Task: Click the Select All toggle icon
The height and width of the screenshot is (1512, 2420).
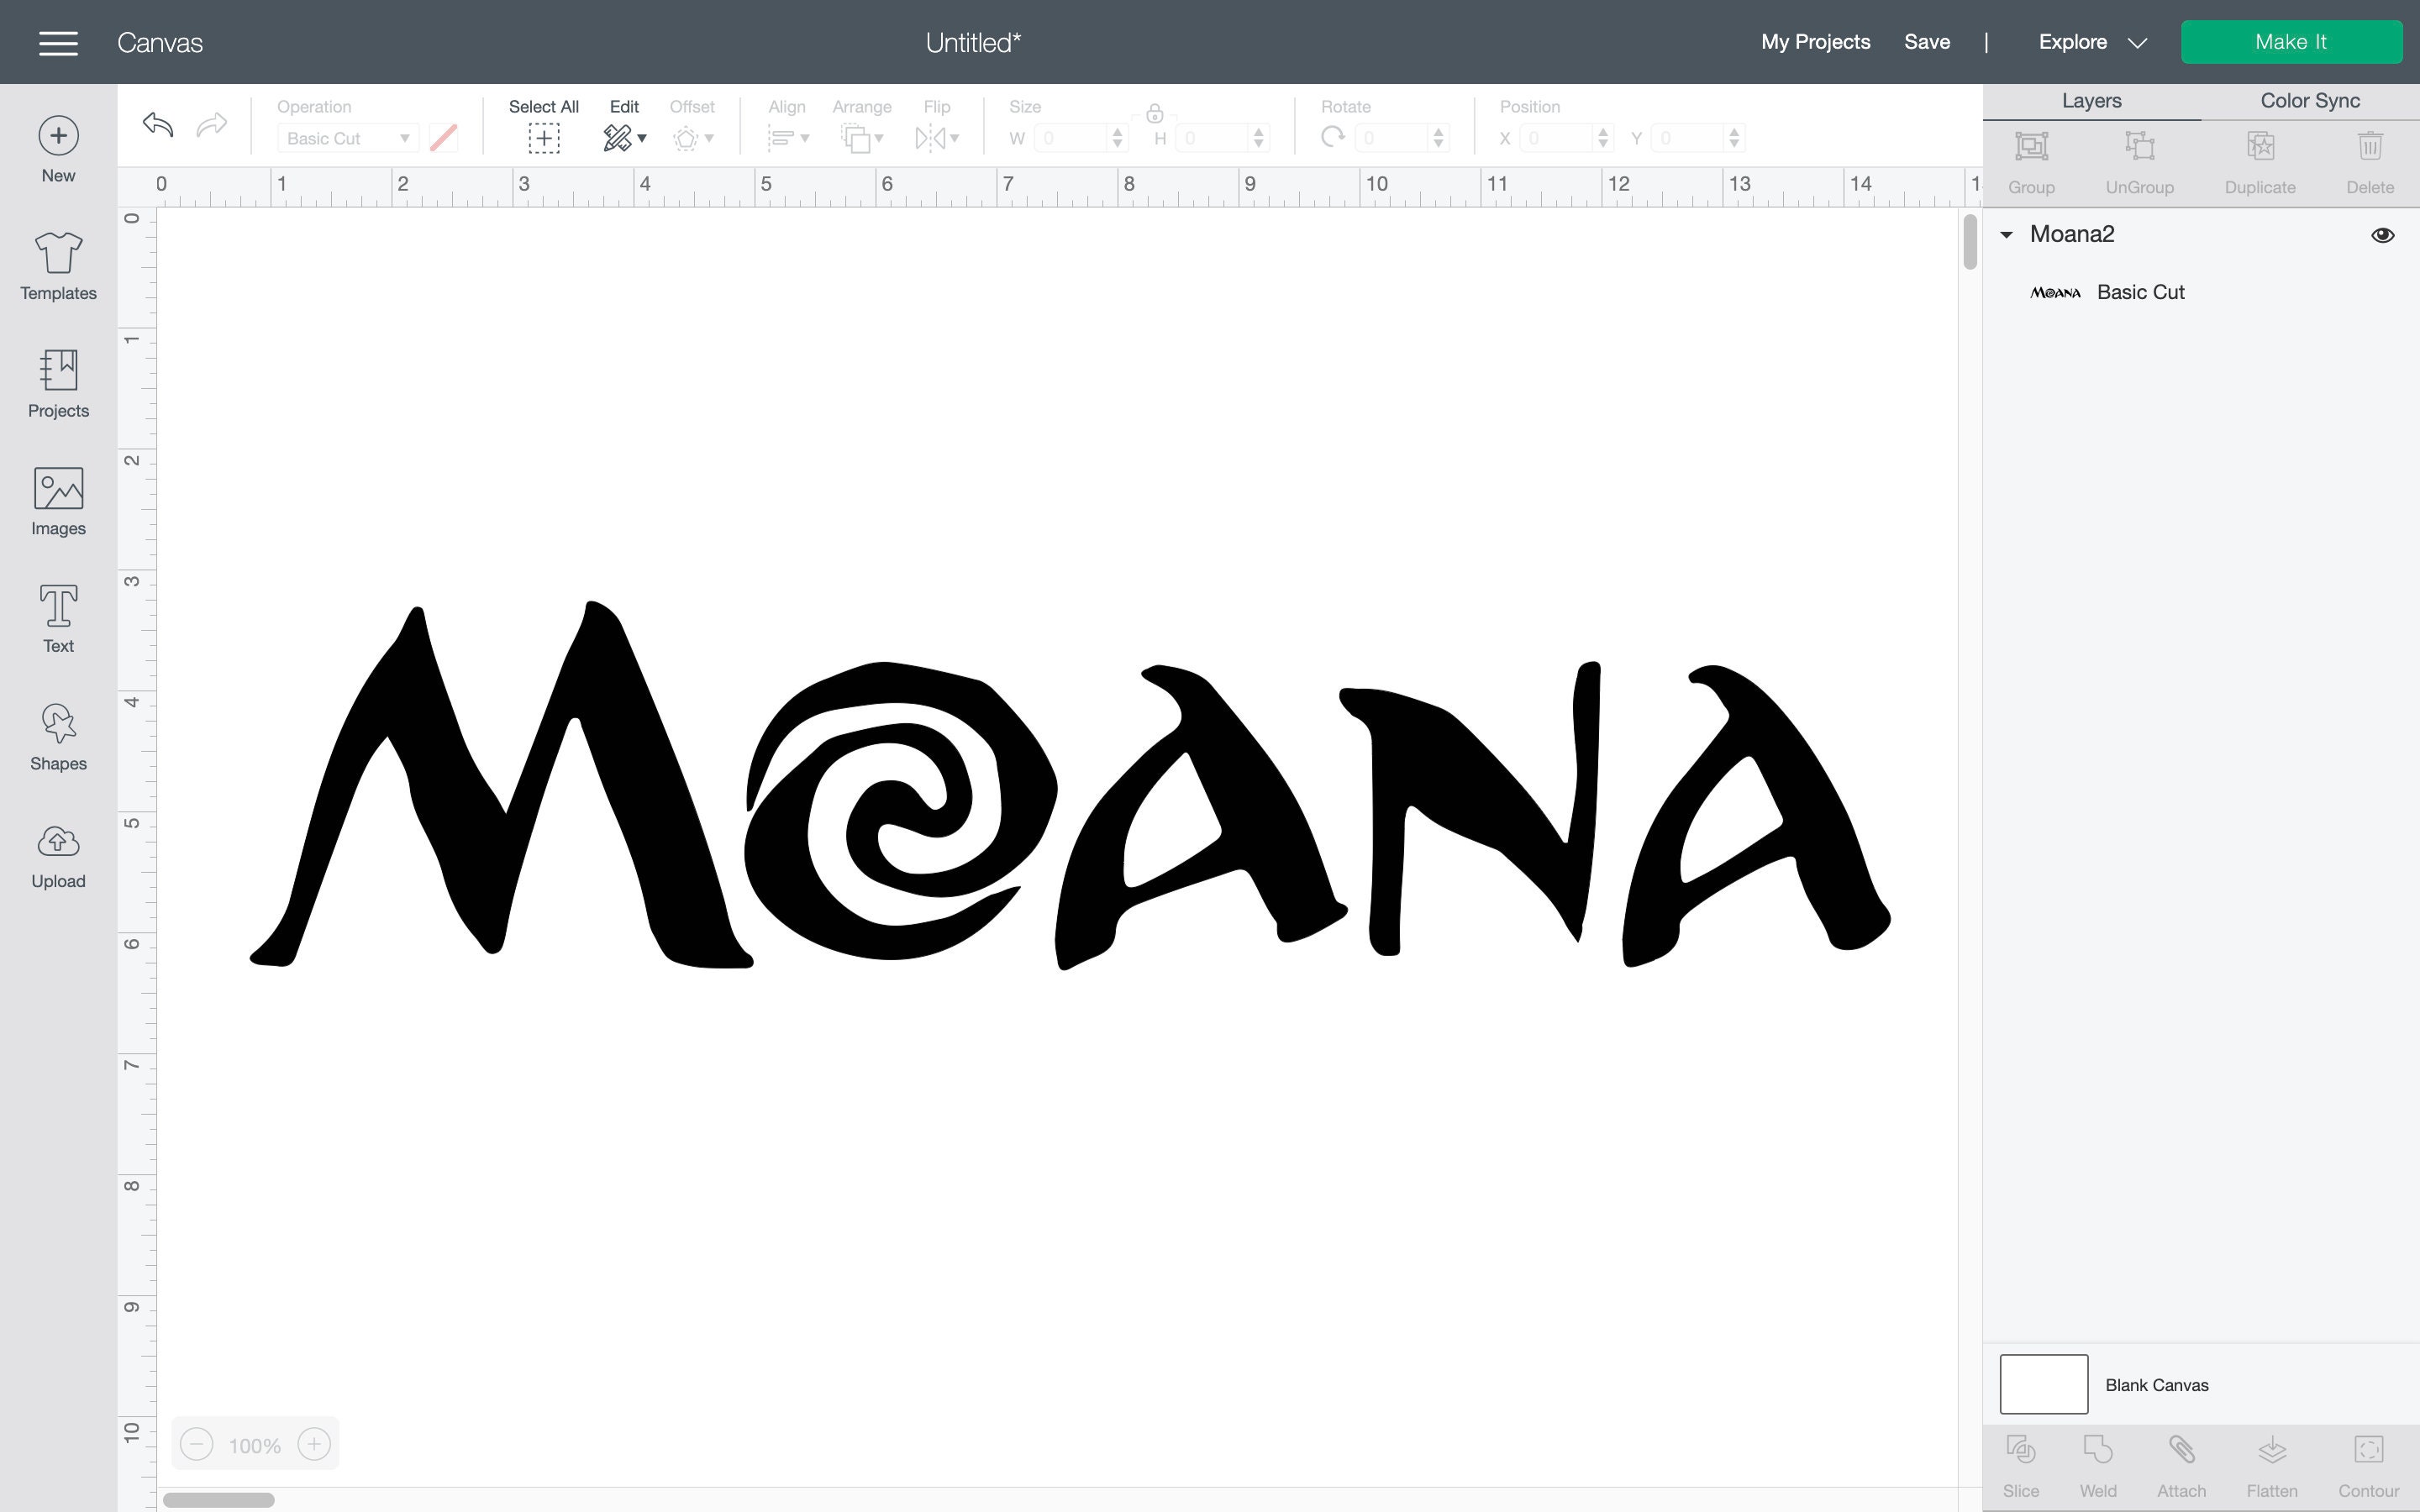Action: pyautogui.click(x=543, y=138)
